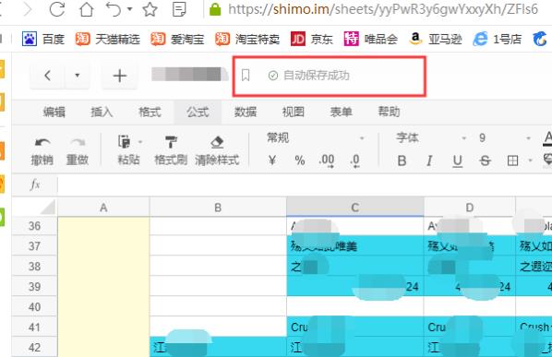
Task: Select all cells via corner triangle
Action: [48, 208]
